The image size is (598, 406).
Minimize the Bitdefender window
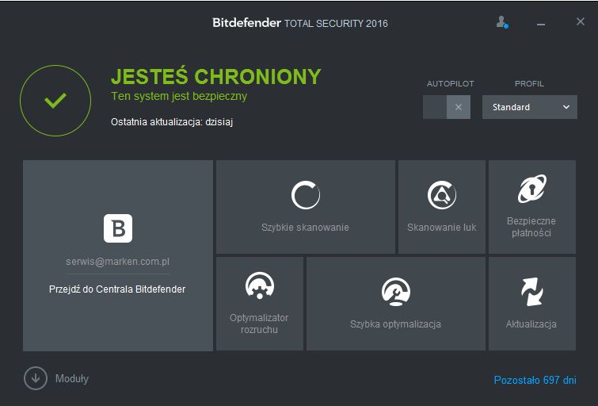pyautogui.click(x=541, y=24)
